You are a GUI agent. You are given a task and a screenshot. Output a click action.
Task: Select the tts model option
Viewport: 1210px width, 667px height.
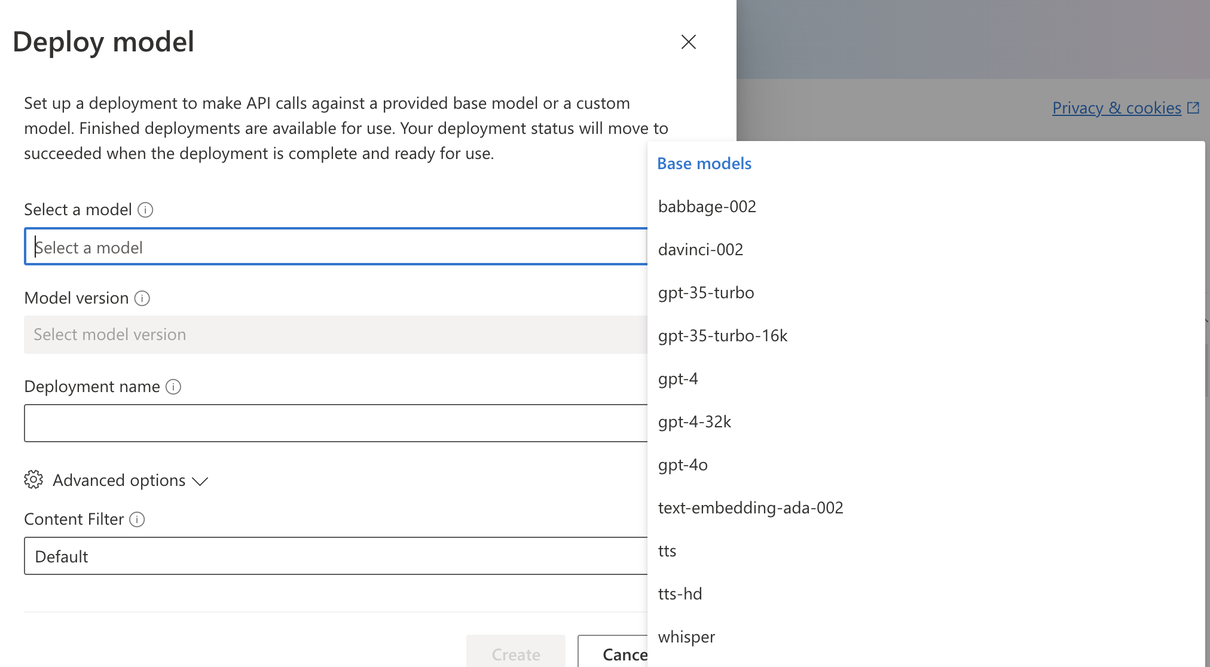(x=926, y=551)
